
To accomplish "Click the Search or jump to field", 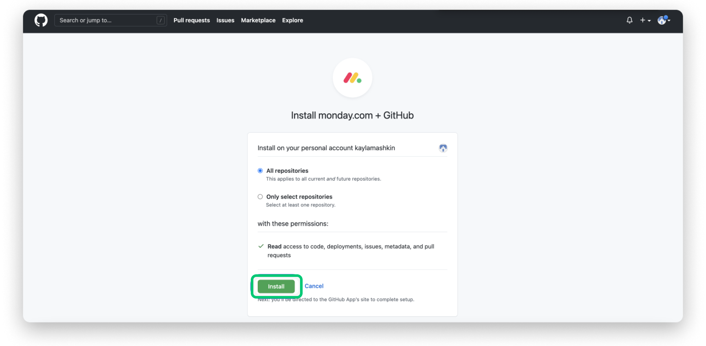I will [103, 20].
